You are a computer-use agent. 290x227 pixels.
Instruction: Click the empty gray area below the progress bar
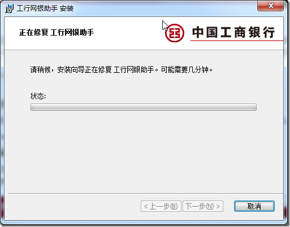point(144,151)
